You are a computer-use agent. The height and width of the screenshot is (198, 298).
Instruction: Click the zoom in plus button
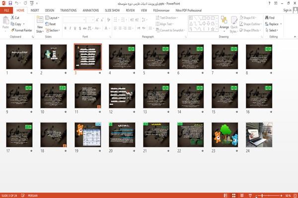pyautogui.click(x=281, y=196)
